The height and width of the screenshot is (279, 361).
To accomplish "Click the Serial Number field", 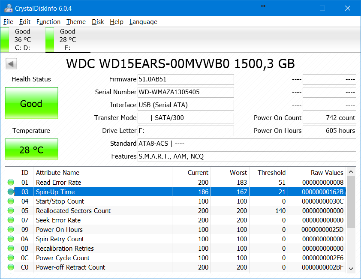I will pos(186,92).
